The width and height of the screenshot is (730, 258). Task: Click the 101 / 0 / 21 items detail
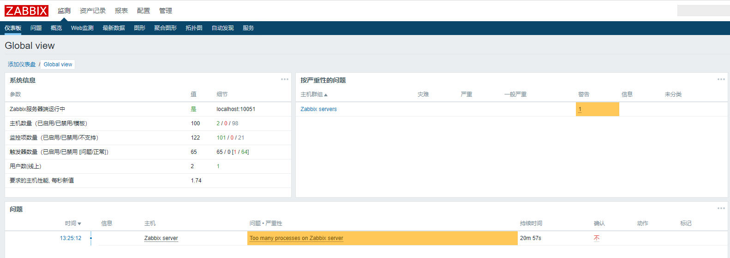(x=230, y=138)
